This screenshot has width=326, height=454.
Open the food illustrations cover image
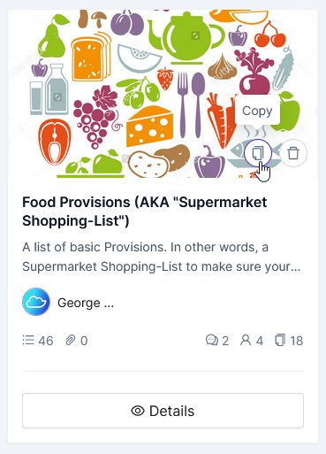click(x=163, y=94)
